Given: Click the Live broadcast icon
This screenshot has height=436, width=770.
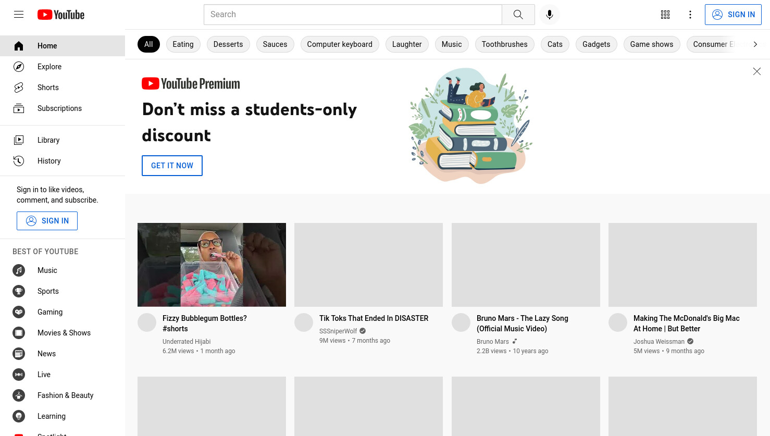Looking at the screenshot, I should coord(19,375).
